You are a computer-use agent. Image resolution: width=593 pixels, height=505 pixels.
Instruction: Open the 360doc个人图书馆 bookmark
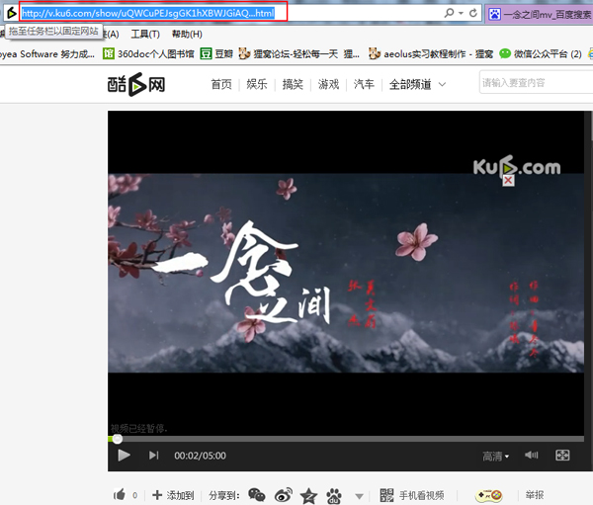point(148,53)
